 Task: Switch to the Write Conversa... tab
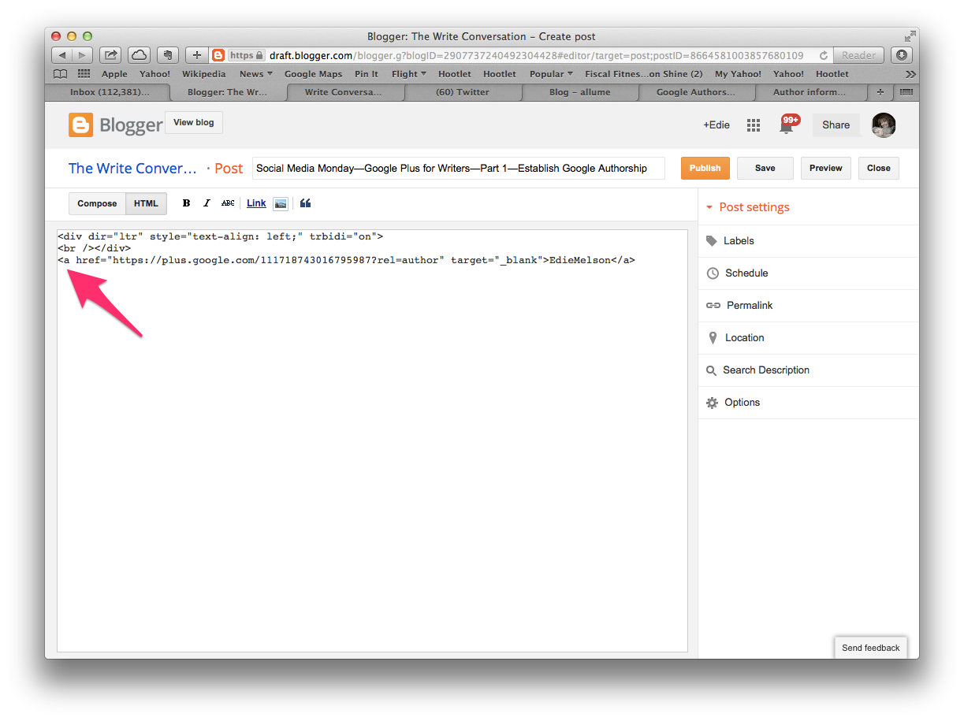coord(344,92)
